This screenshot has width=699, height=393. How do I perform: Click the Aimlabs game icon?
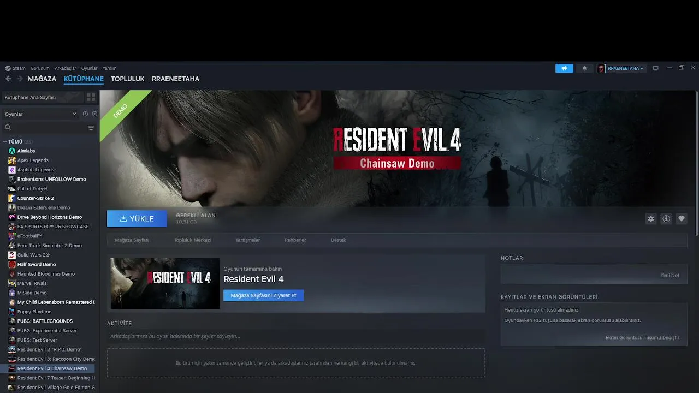click(12, 151)
